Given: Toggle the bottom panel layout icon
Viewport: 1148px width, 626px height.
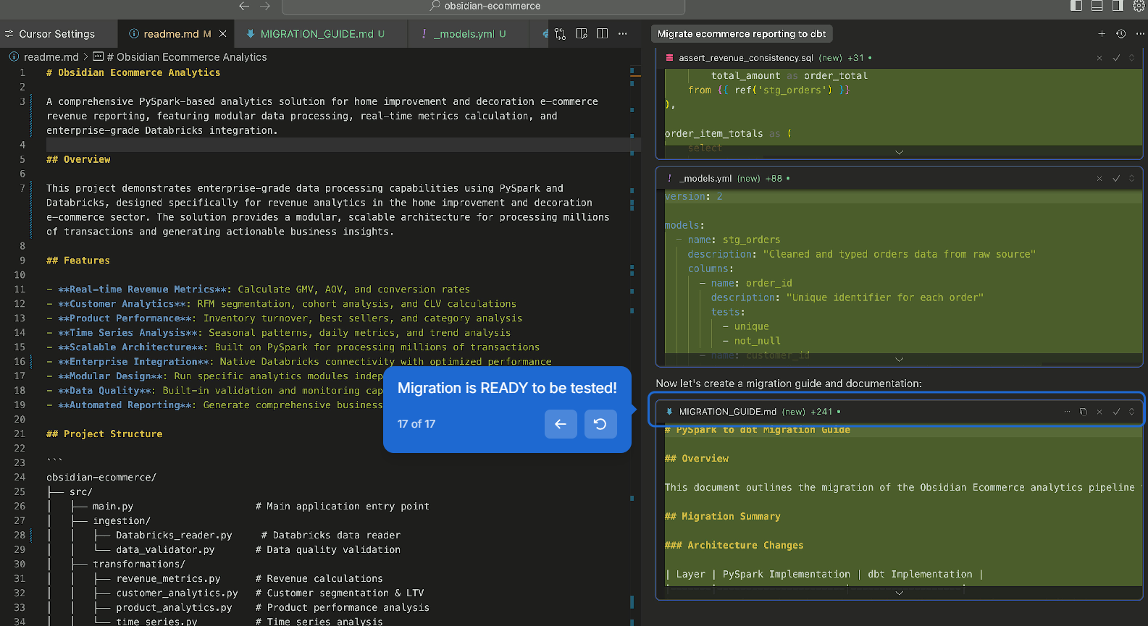Looking at the screenshot, I should (1097, 6).
